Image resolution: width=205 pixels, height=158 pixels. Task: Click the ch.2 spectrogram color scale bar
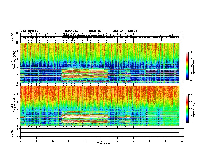(x=187, y=109)
